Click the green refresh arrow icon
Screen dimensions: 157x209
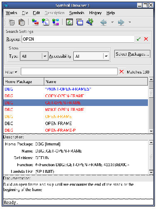[69, 22]
